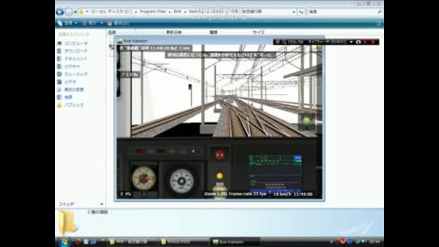Click the large folder icon in the details pane
The width and height of the screenshot is (439, 247).
pyautogui.click(x=67, y=222)
